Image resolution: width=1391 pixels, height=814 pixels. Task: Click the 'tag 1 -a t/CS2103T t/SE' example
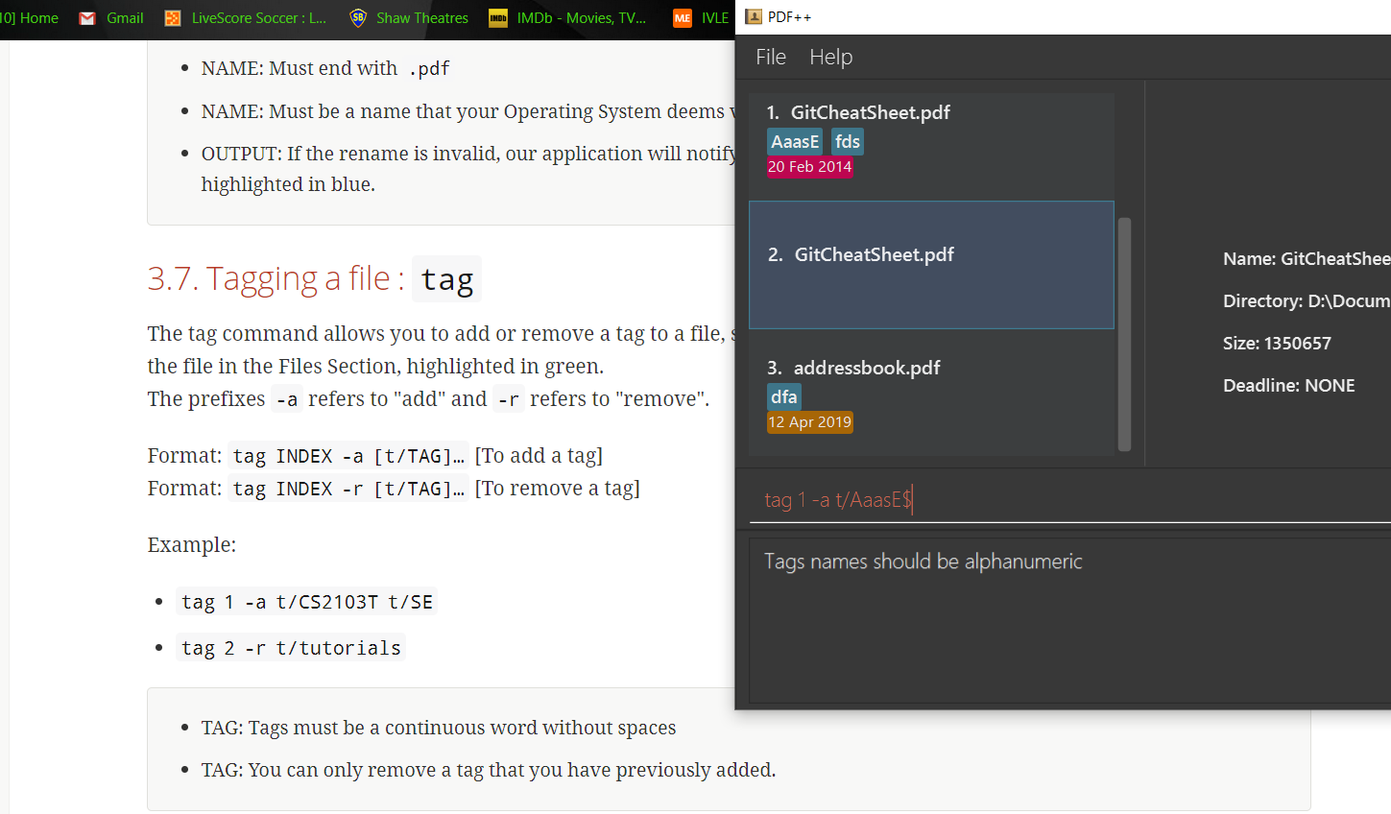tap(307, 602)
